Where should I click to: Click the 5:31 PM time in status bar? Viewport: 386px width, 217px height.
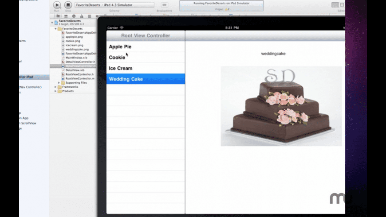click(x=232, y=28)
